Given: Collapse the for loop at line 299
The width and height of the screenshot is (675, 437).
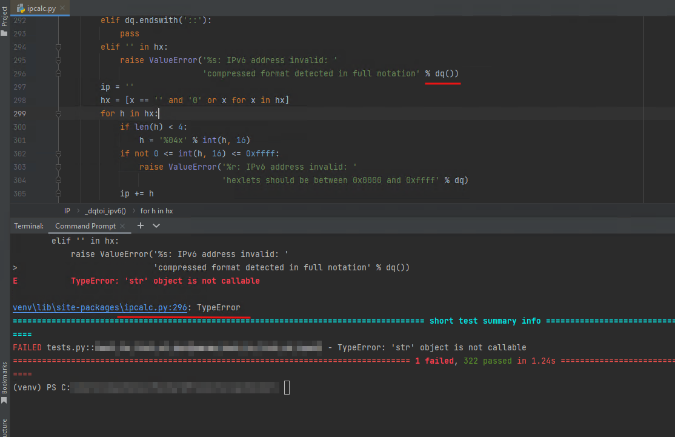Looking at the screenshot, I should pos(59,114).
